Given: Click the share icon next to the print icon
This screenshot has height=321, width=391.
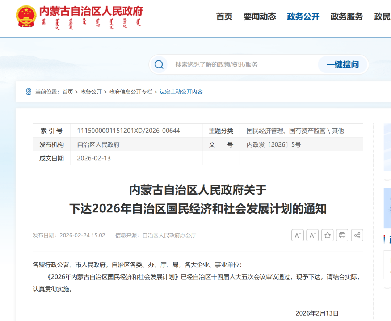Looking at the screenshot, I should (x=357, y=235).
